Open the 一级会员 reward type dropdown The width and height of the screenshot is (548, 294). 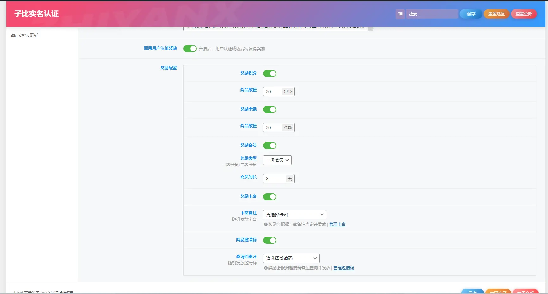click(277, 160)
